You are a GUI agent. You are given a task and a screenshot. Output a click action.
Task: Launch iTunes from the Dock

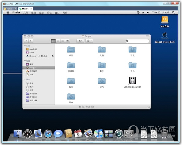(98, 134)
